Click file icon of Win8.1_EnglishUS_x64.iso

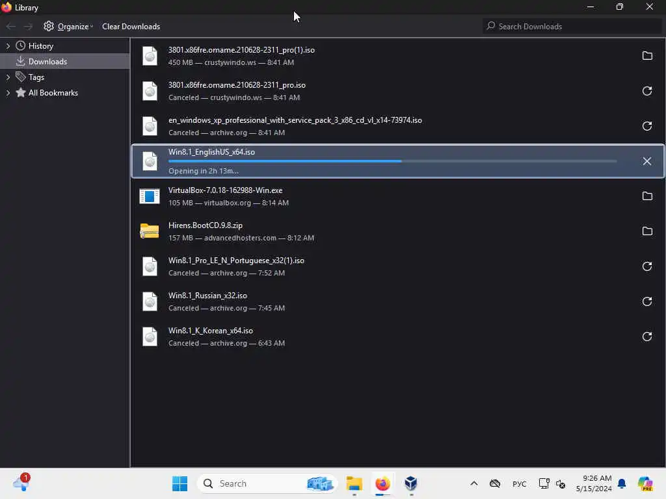[150, 161]
